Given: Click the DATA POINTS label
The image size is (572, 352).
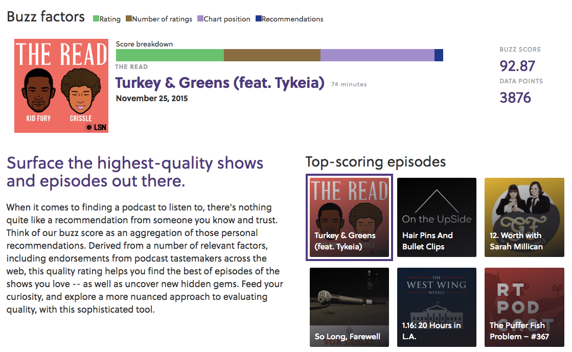Looking at the screenshot, I should (521, 81).
